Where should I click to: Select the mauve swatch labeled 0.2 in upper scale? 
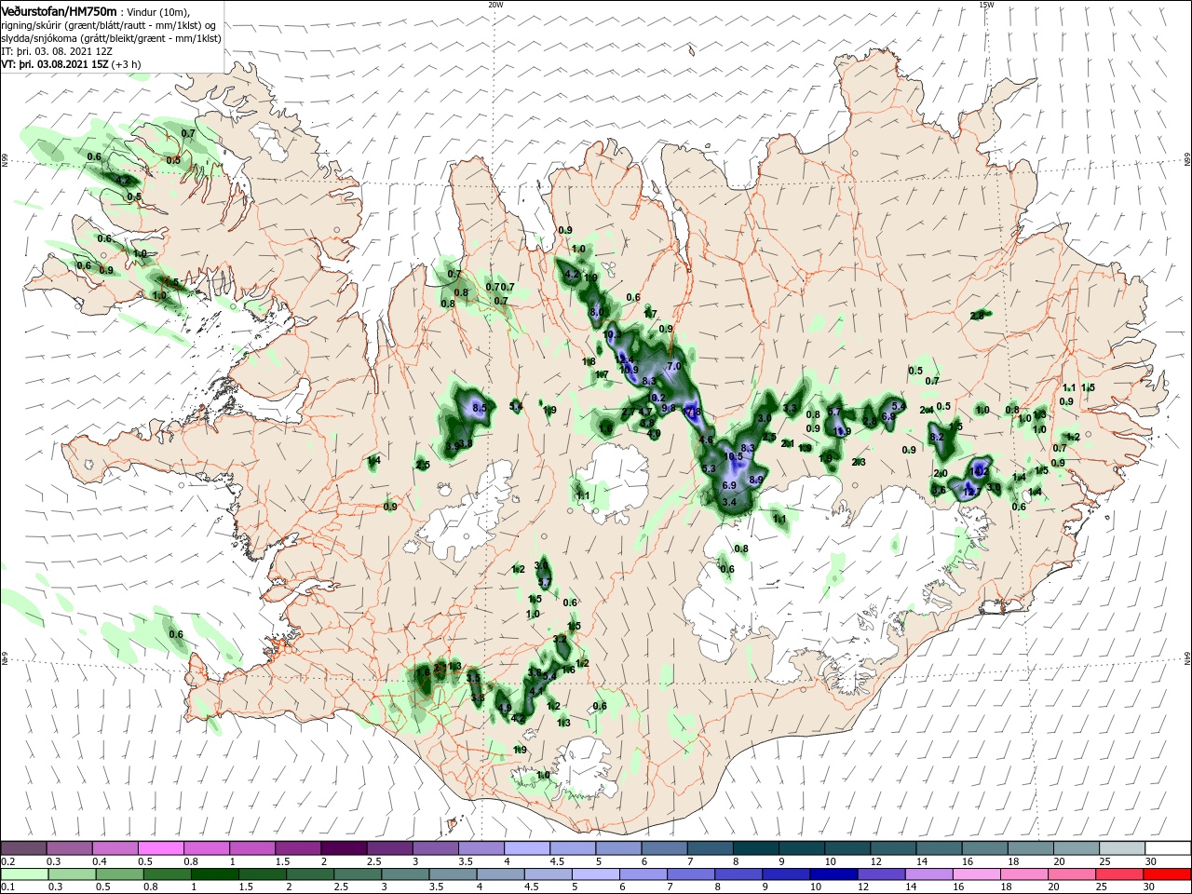coord(24,848)
